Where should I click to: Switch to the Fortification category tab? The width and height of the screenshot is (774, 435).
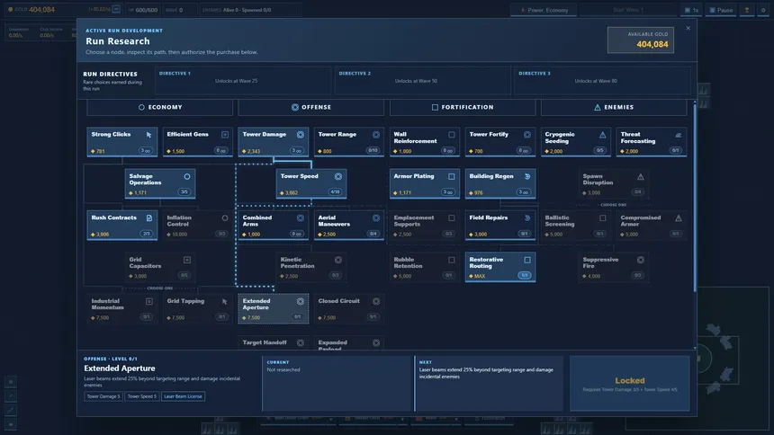tap(463, 107)
